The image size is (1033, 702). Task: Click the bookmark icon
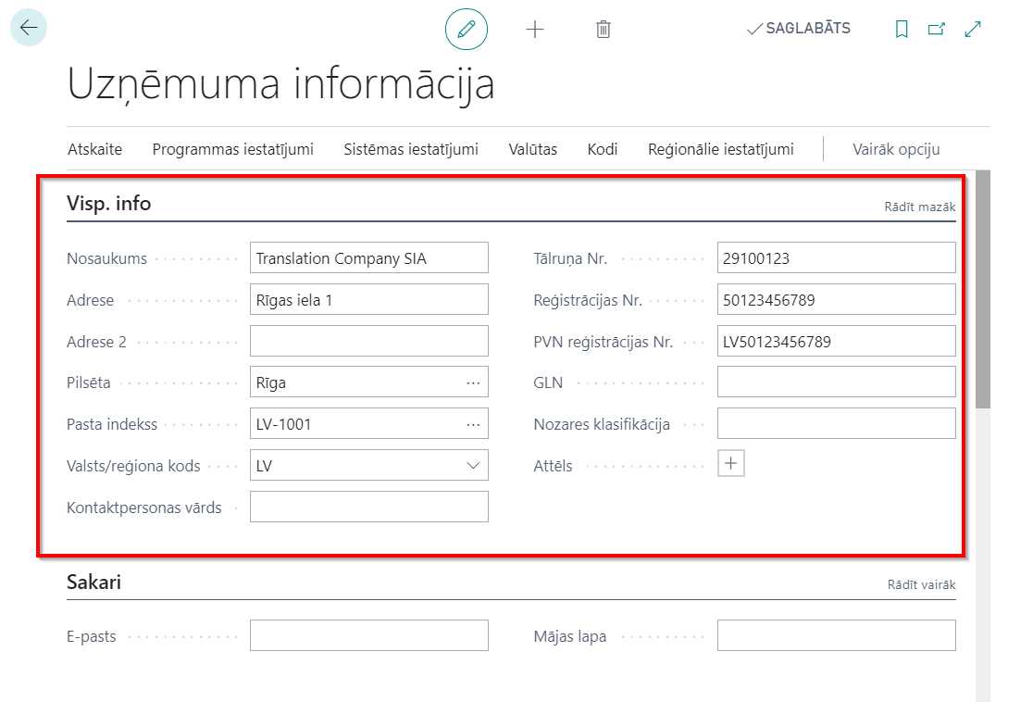(902, 29)
